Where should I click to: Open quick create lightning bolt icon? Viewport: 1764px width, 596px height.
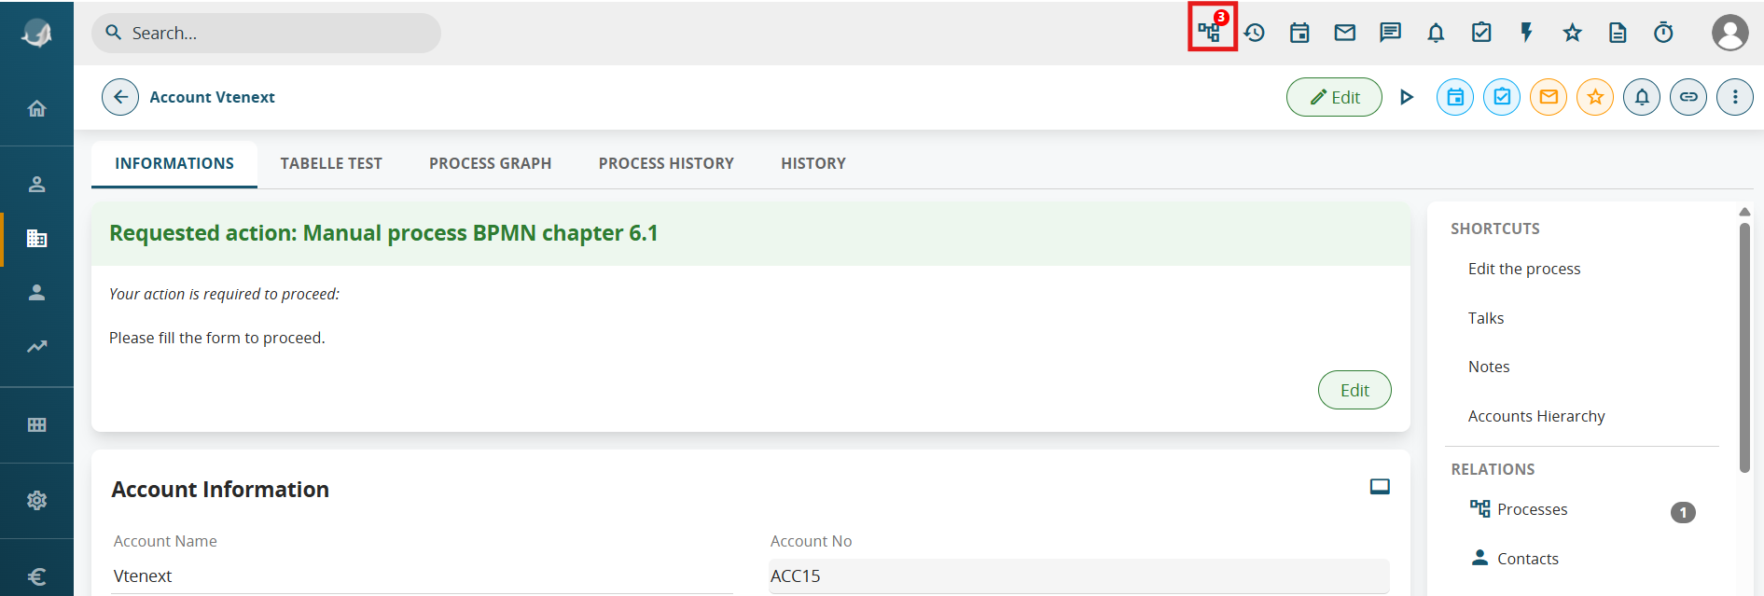(1526, 33)
